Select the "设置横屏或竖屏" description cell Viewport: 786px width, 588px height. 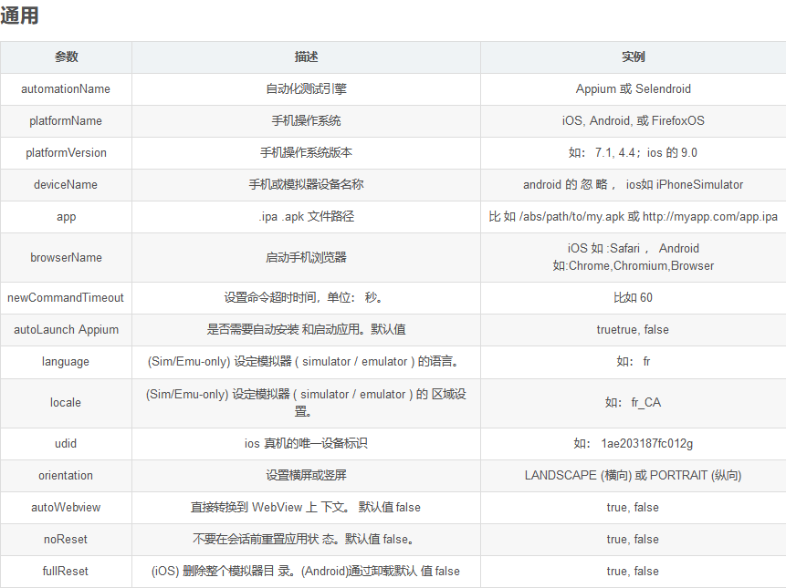[x=307, y=476]
